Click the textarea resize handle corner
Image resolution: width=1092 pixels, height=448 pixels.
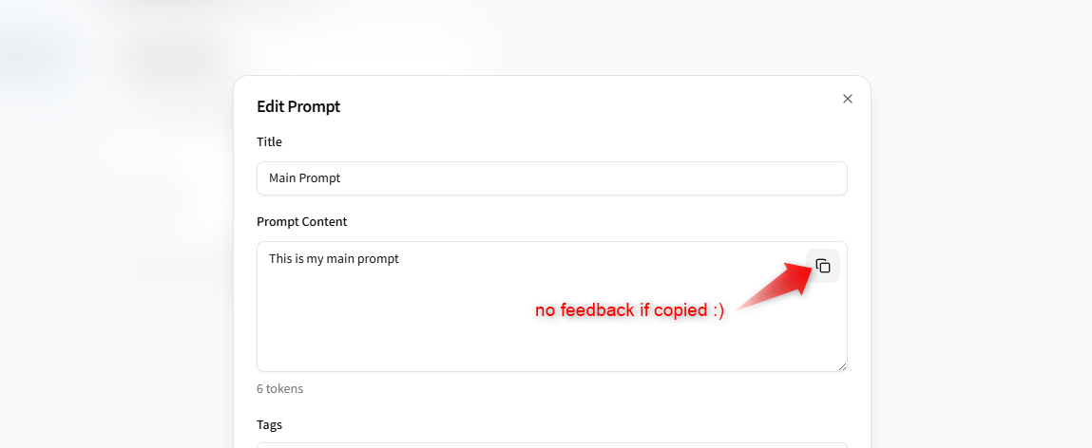[842, 366]
